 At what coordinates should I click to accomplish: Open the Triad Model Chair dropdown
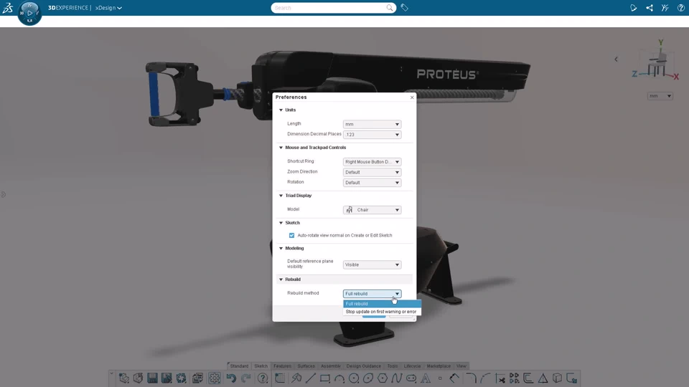(372, 210)
